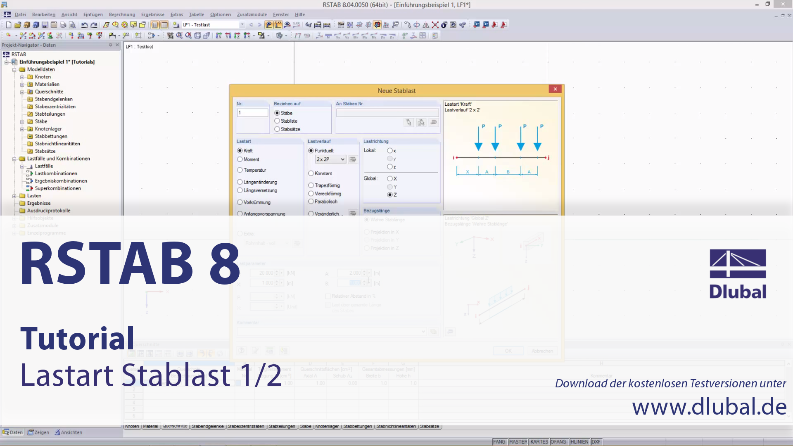Click the New model toolbar icon

tap(9, 25)
